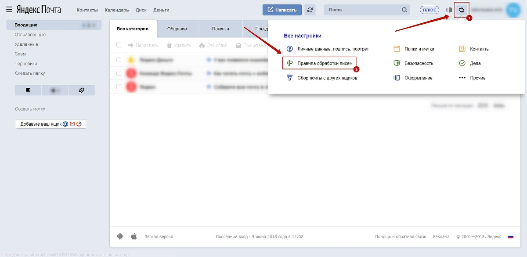The height and width of the screenshot is (257, 527).
Task: Click the Правила обработки писем icon
Action: point(289,63)
